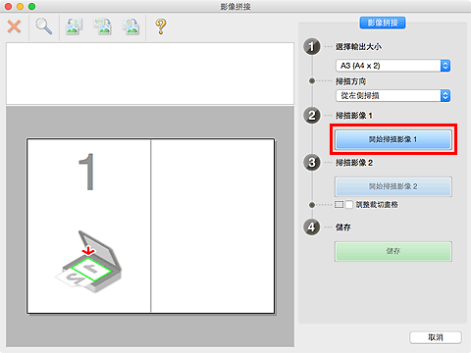Open the 從左側掃描 scan direction dropdown
This screenshot has height=353, width=471.
(392, 96)
